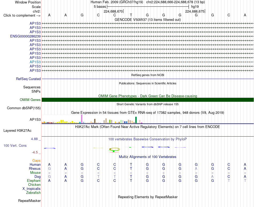Click the 'Click to complement -->' label
This screenshot has width=254, height=207.
pyautogui.click(x=22, y=16)
